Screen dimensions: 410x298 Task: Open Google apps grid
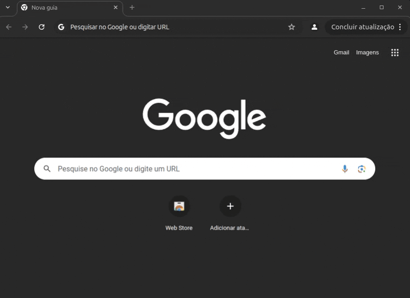[395, 53]
